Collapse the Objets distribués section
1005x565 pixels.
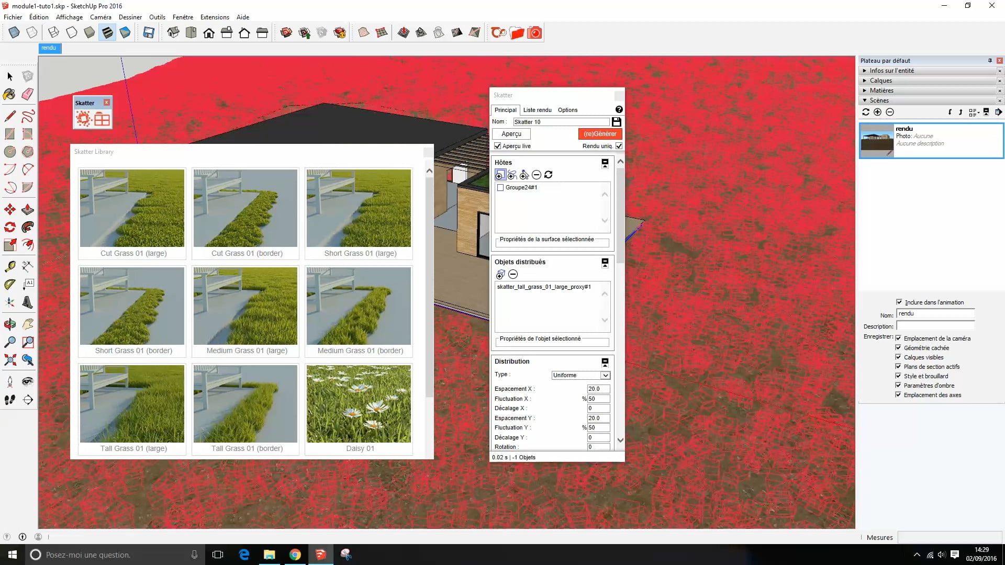pyautogui.click(x=605, y=263)
